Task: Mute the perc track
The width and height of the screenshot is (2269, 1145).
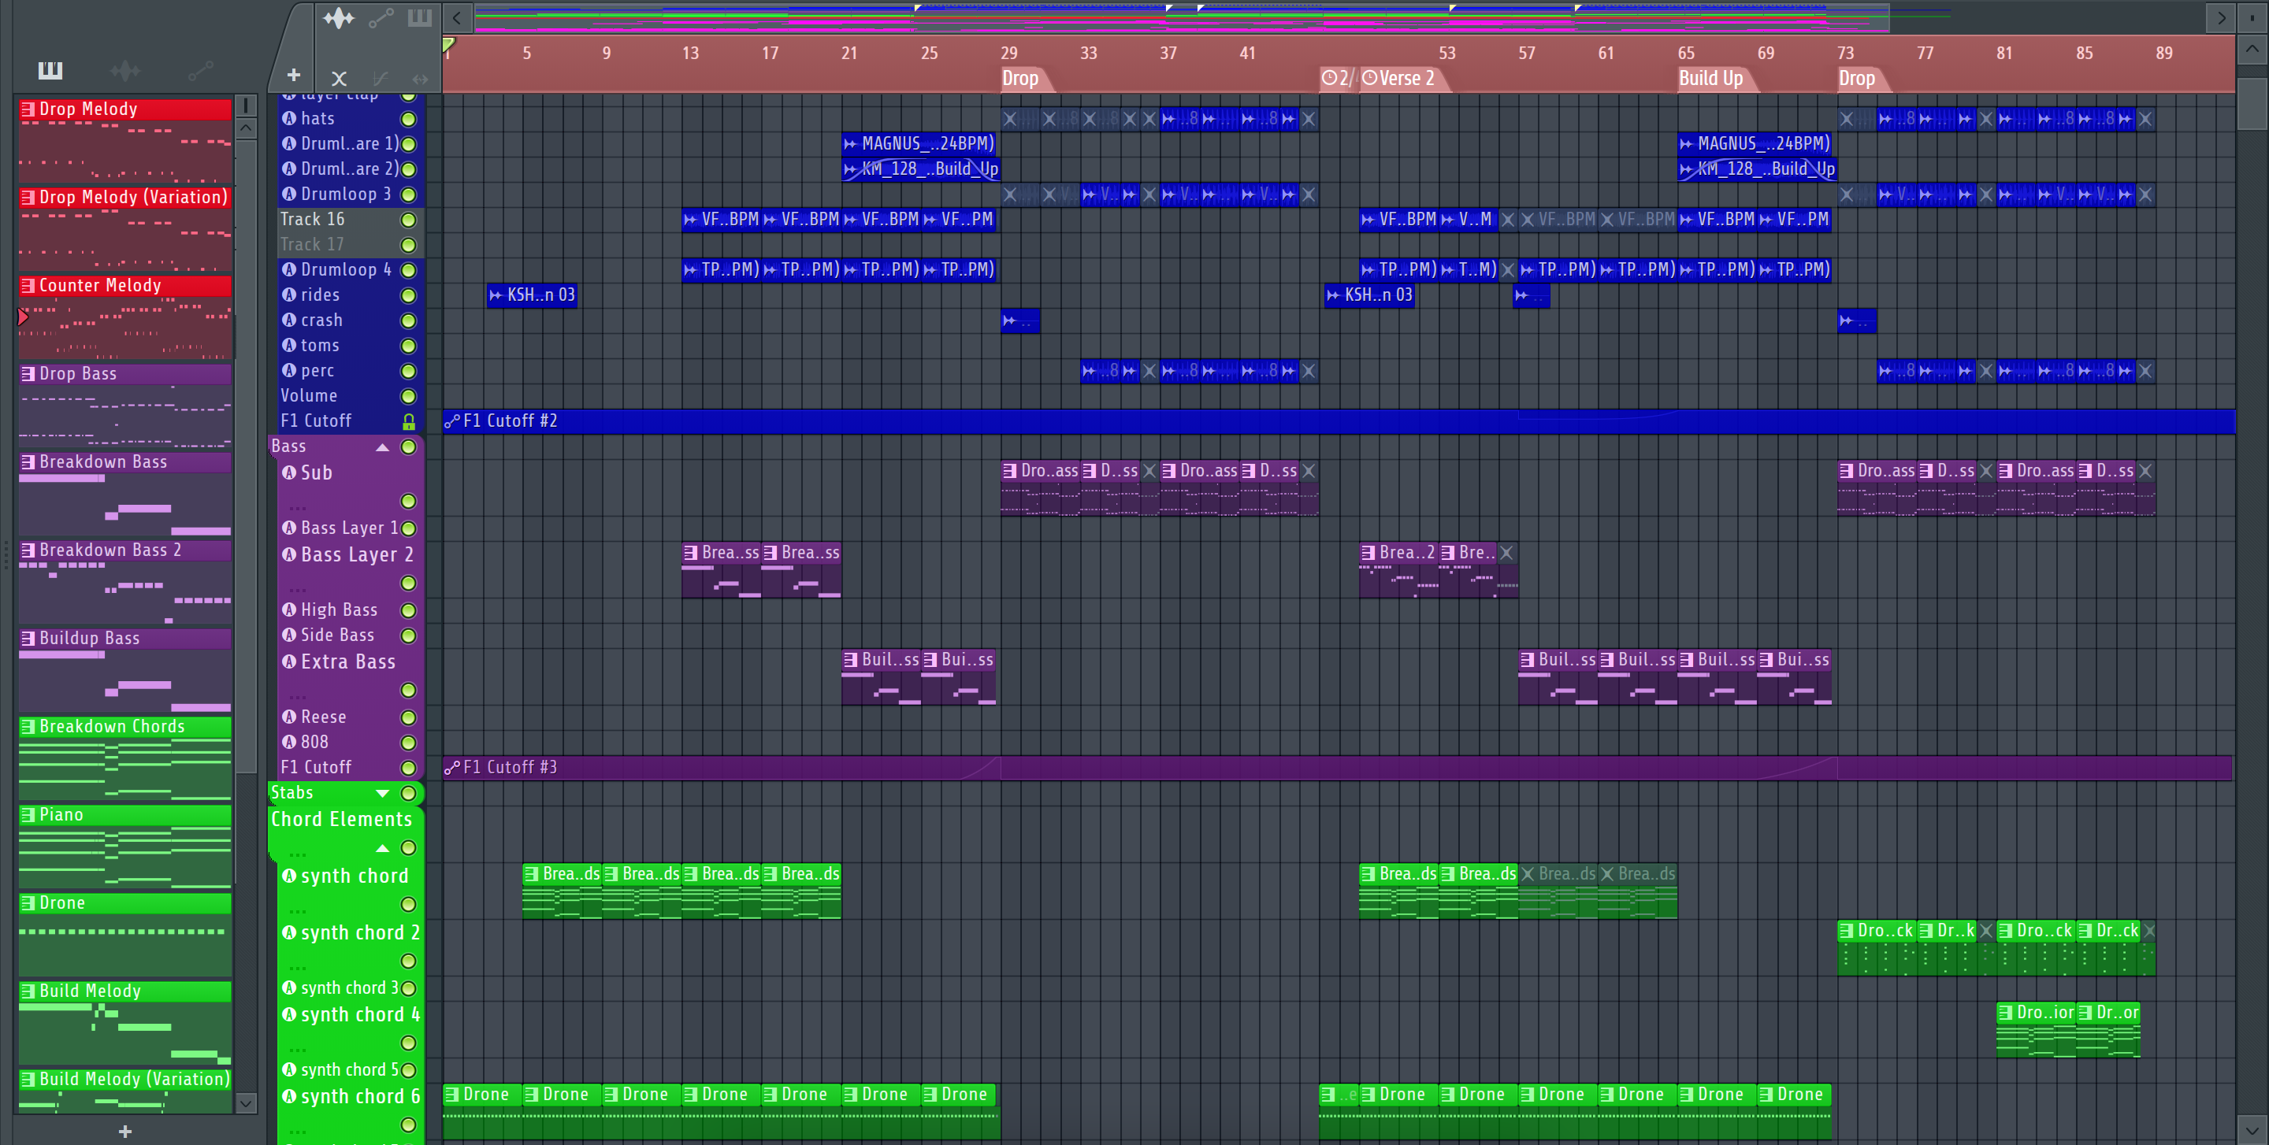Action: (x=409, y=372)
